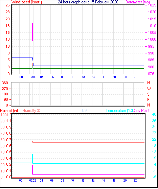Click the "22" time label under rainfall graph
This screenshot has height=189, width=158.
click(x=135, y=181)
